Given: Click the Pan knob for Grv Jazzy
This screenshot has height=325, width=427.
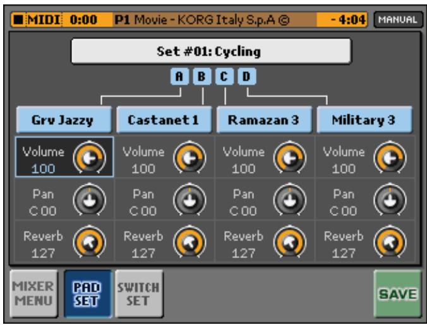Looking at the screenshot, I should [90, 200].
